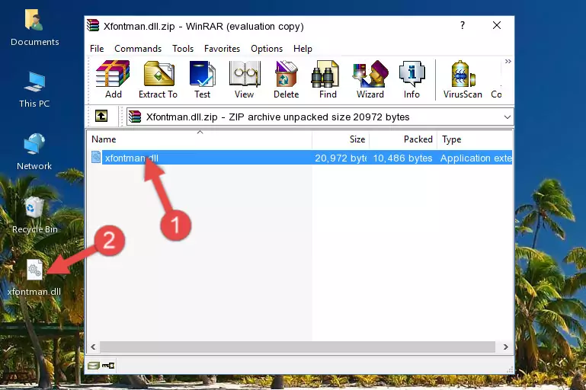The width and height of the screenshot is (586, 390).
Task: Sort by the Size column header
Action: 341,139
